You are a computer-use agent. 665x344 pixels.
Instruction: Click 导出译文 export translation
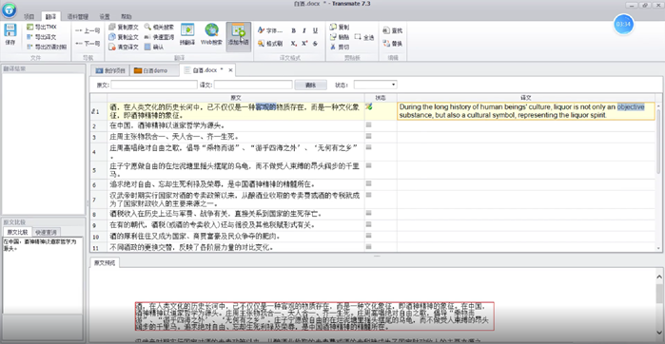pos(42,37)
